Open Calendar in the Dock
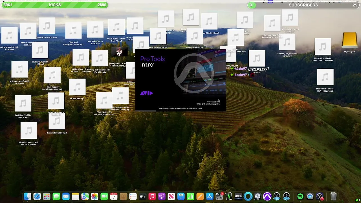Image resolution: width=361 pixels, height=203 pixels. [114, 196]
